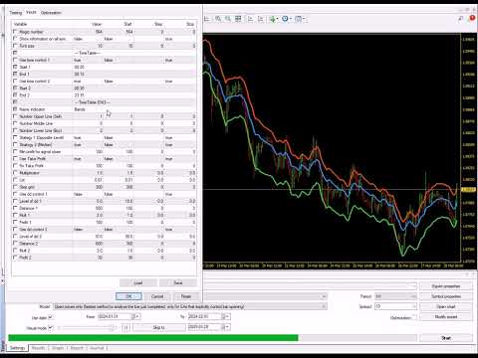The width and height of the screenshot is (478, 358).
Task: Toggle the Visual mode checkbox
Action: pos(50,328)
